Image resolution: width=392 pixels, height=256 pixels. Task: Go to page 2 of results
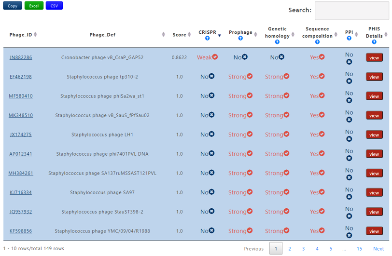click(290, 249)
